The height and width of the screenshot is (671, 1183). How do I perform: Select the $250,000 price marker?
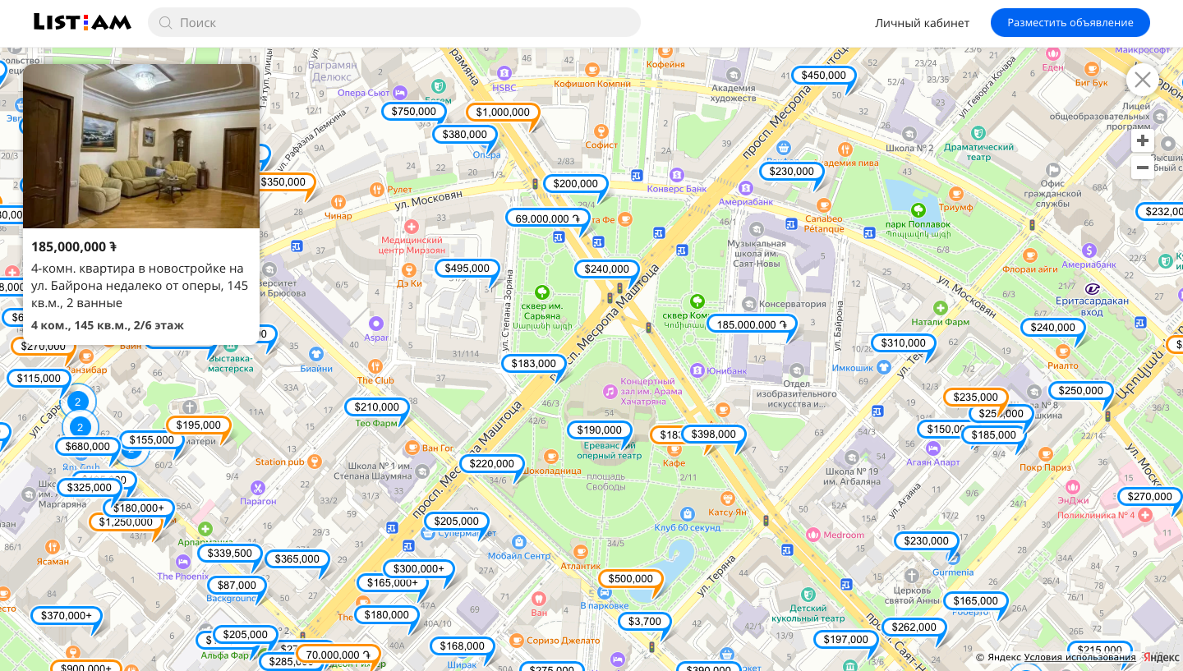coord(1081,391)
